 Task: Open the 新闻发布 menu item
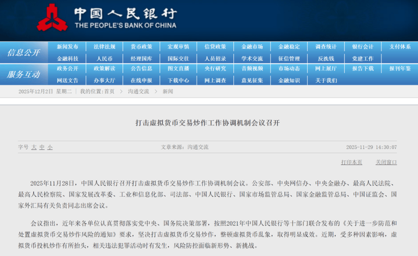click(x=67, y=47)
